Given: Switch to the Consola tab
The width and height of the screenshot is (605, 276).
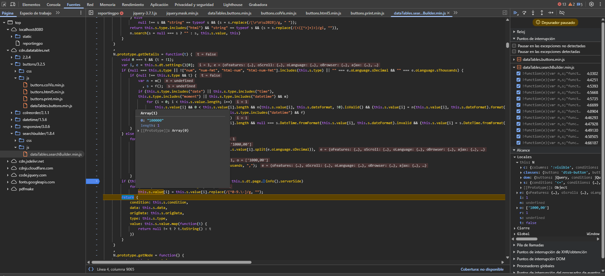Looking at the screenshot, I should [53, 5].
